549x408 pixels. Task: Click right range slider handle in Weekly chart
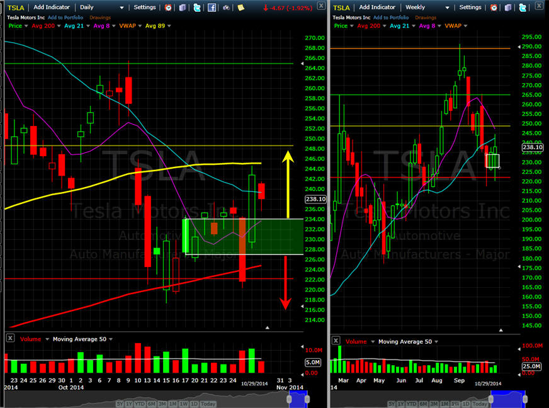pyautogui.click(x=525, y=399)
